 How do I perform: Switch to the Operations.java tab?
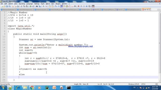click(x=86, y=9)
